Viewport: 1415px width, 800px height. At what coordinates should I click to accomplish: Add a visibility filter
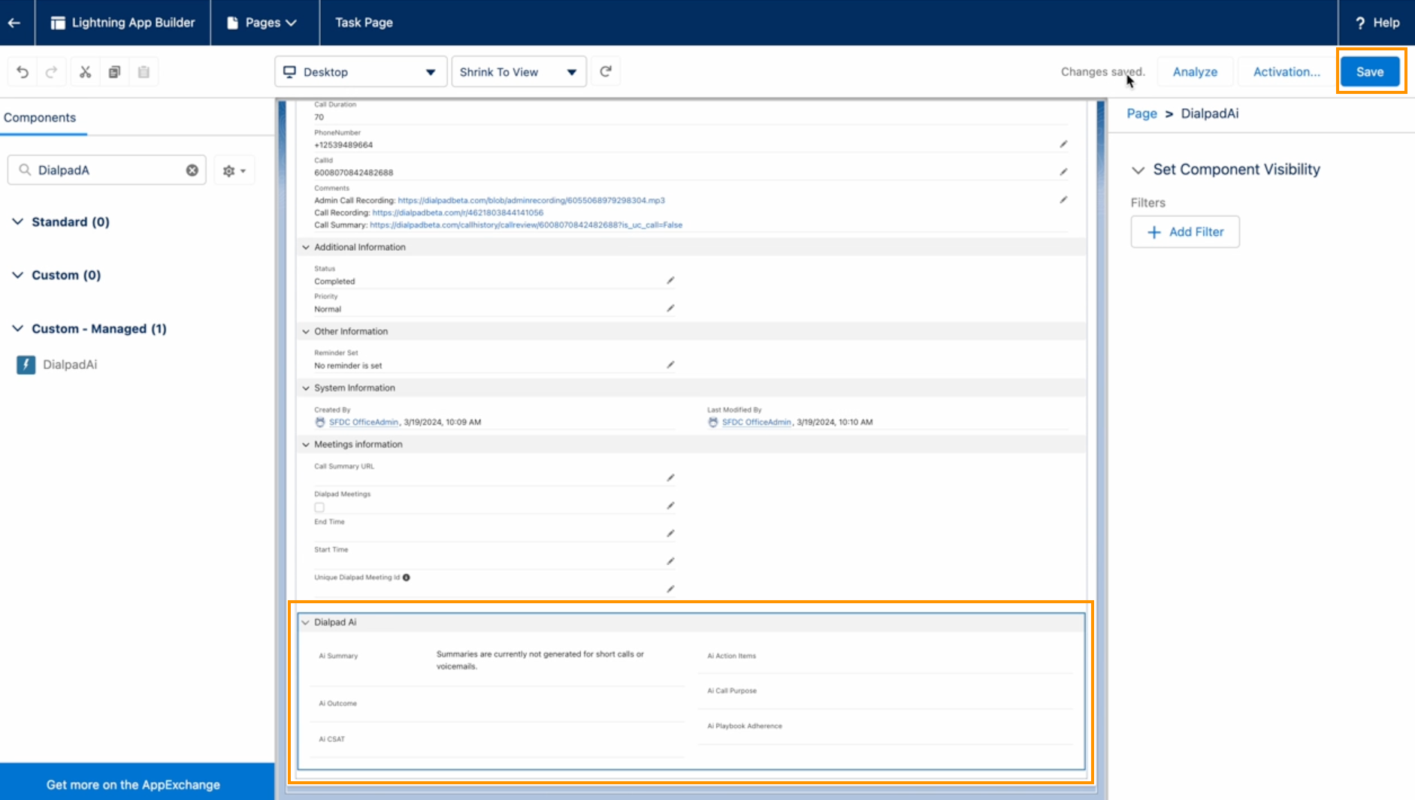point(1185,232)
